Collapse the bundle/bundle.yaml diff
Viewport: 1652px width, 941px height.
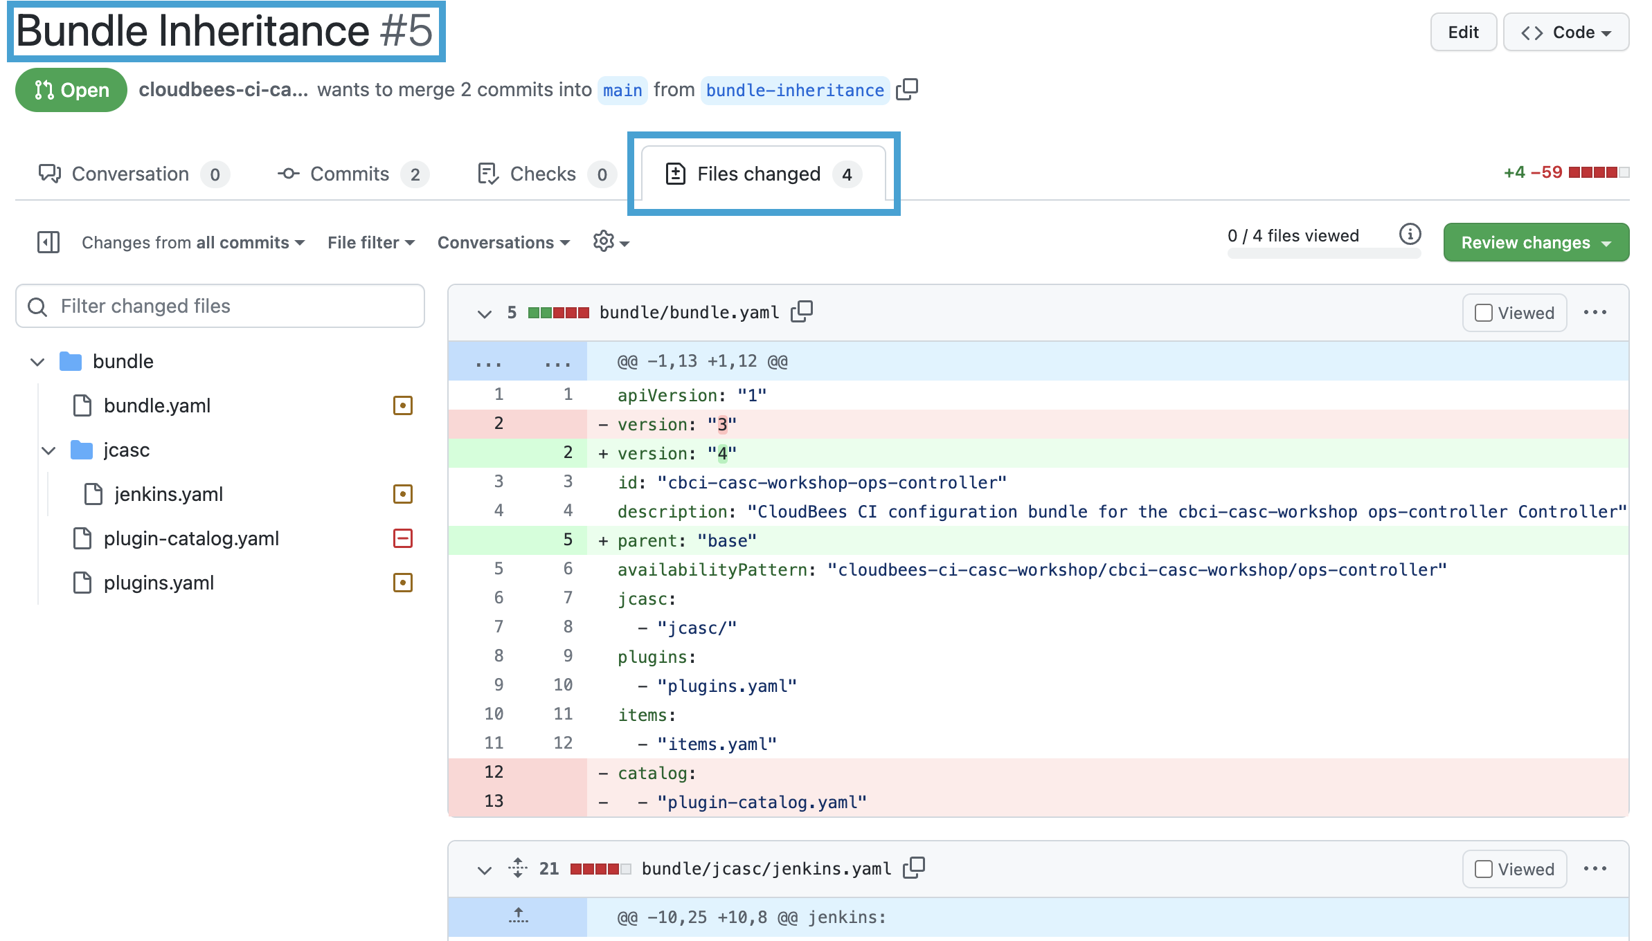coord(485,313)
